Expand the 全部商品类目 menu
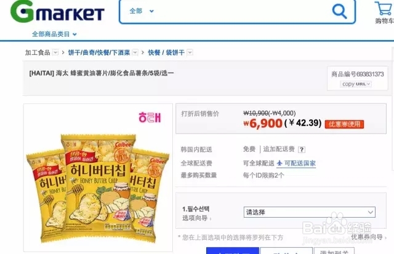The width and height of the screenshot is (394, 254). pyautogui.click(x=54, y=34)
